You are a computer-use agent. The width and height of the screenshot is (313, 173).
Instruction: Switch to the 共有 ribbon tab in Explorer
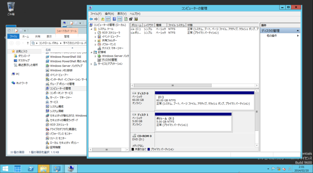[38, 36]
